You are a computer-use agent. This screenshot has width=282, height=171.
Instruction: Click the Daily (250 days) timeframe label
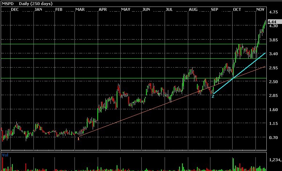tap(36, 4)
